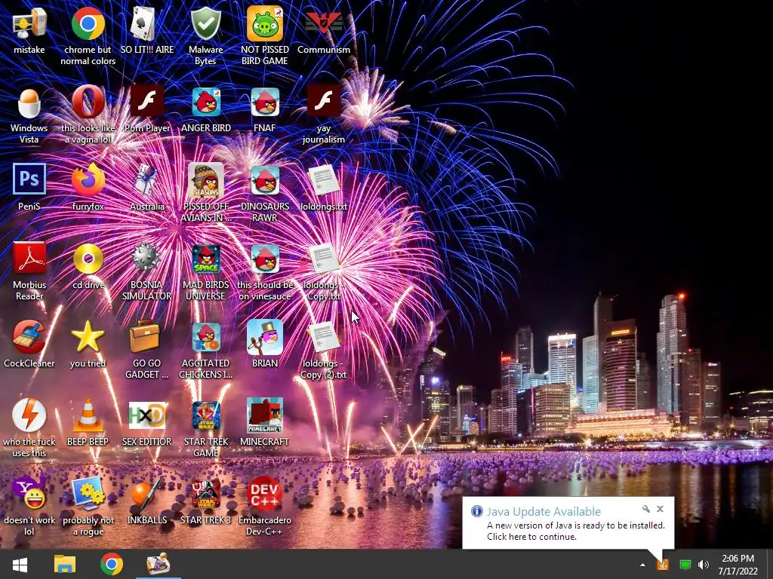Click the furryfox Firefox icon
Screen dimensions: 773x579
click(x=88, y=179)
